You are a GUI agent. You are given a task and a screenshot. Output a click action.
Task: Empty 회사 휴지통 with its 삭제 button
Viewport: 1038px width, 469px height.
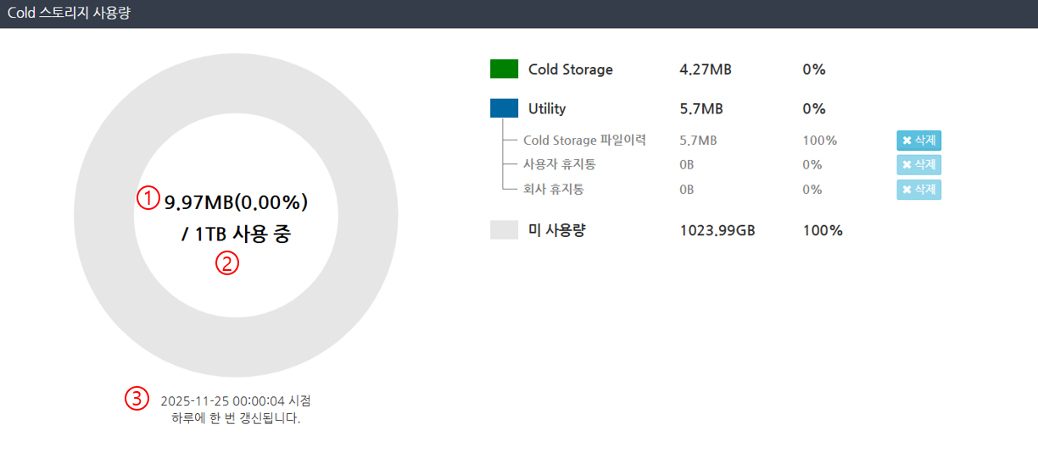[919, 190]
